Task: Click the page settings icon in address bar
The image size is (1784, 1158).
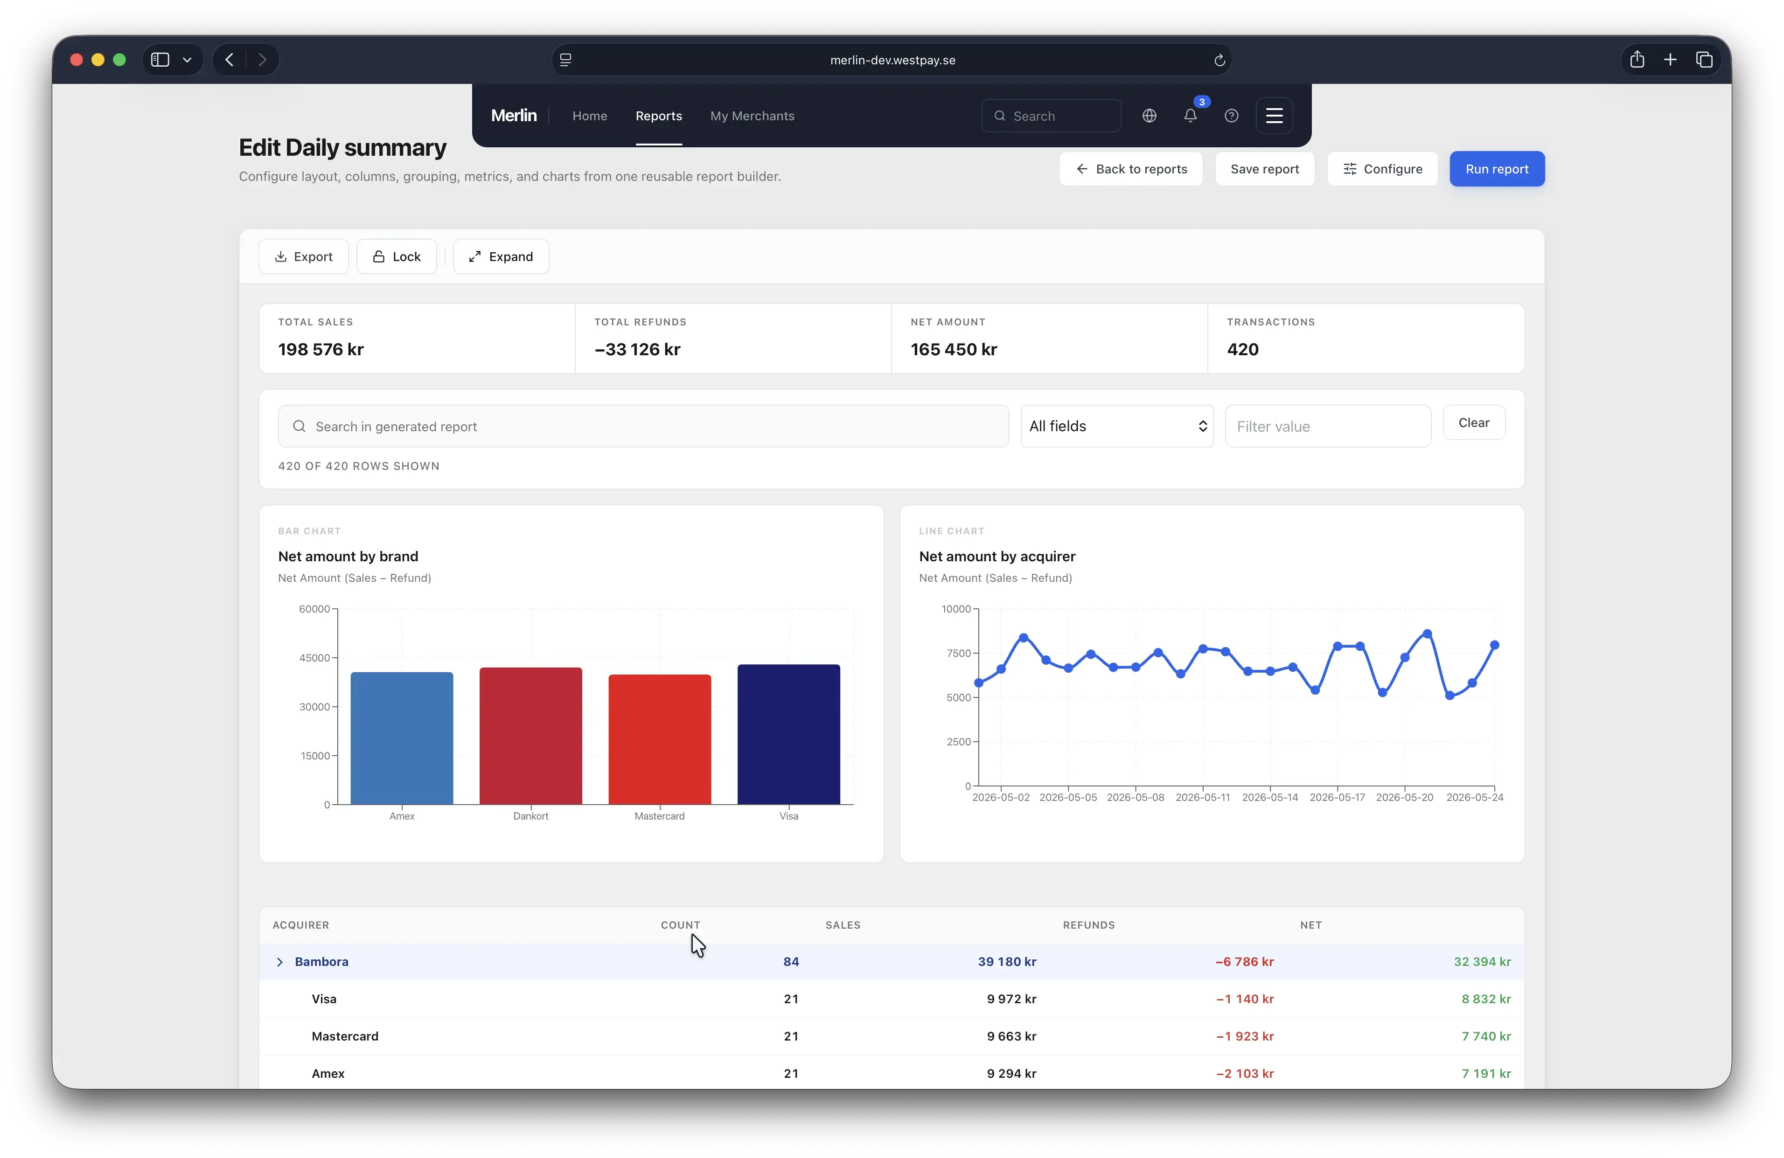Action: pos(566,60)
